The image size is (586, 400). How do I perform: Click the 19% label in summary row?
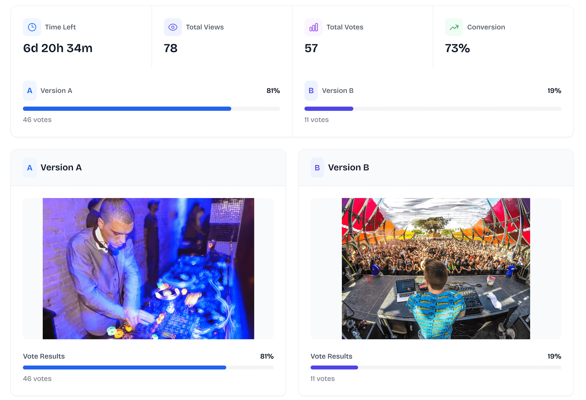pos(554,91)
